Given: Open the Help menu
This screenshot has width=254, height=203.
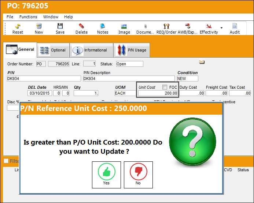Looking at the screenshot, I should 69,17.
